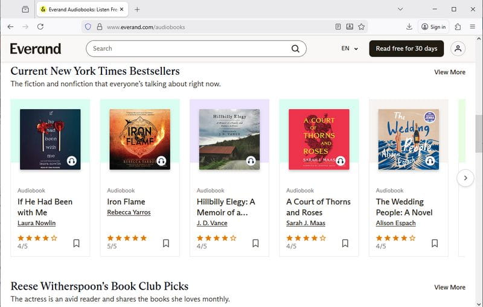The image size is (483, 307).
Task: Click Read free for 30 days
Action: 406,49
